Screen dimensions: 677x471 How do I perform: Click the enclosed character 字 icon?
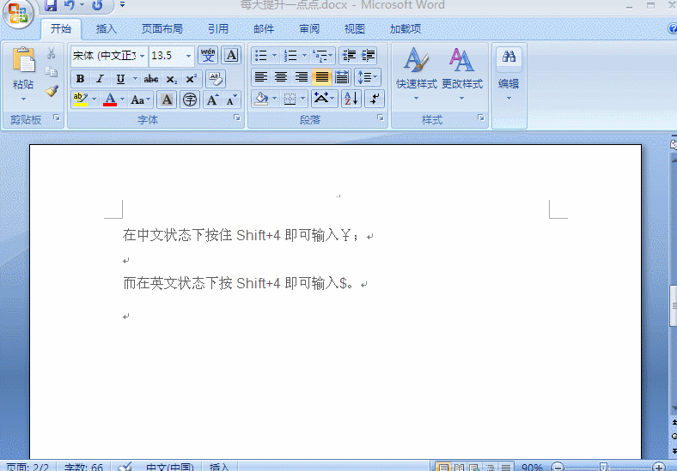pos(190,100)
